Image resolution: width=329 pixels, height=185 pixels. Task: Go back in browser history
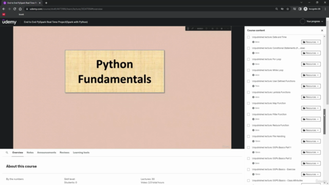4,9
